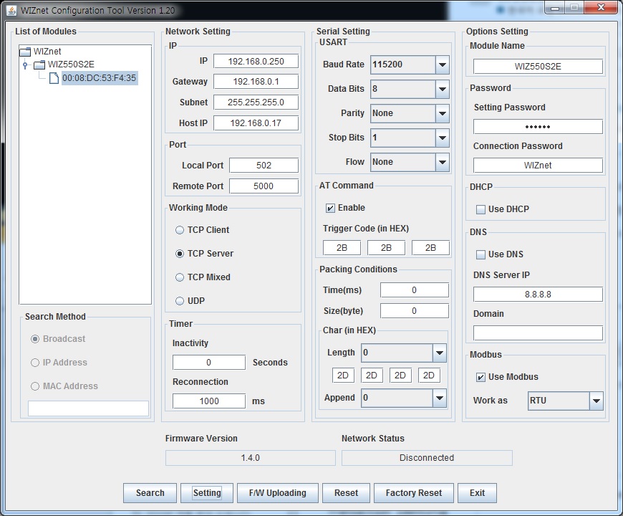The width and height of the screenshot is (623, 516).
Task: Enable the Use DHCP checkbox
Action: [480, 209]
